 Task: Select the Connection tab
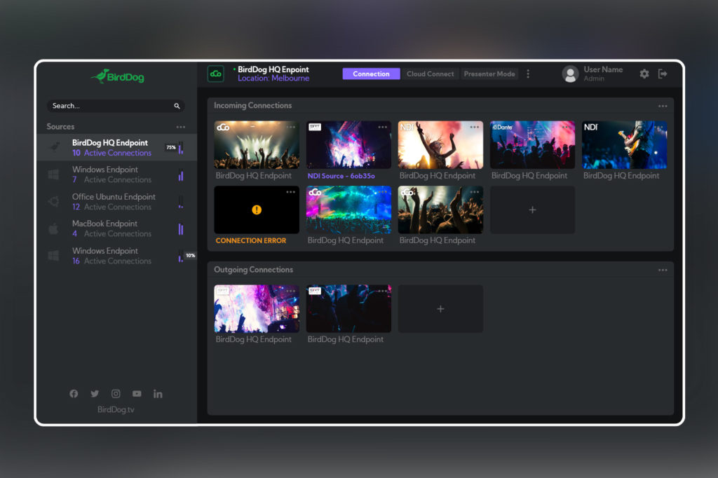(x=371, y=74)
